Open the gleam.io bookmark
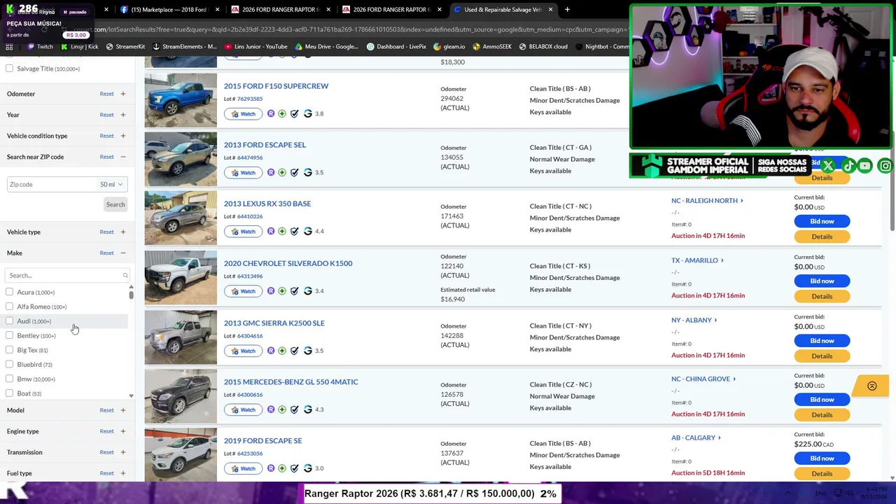The height and width of the screenshot is (504, 896). pyautogui.click(x=449, y=47)
